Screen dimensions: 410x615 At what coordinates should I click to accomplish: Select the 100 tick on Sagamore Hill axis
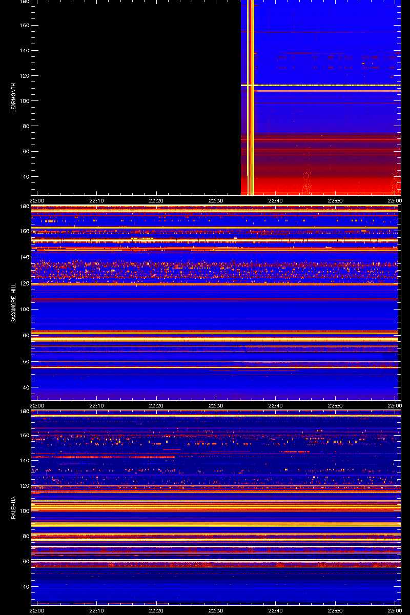click(x=24, y=310)
